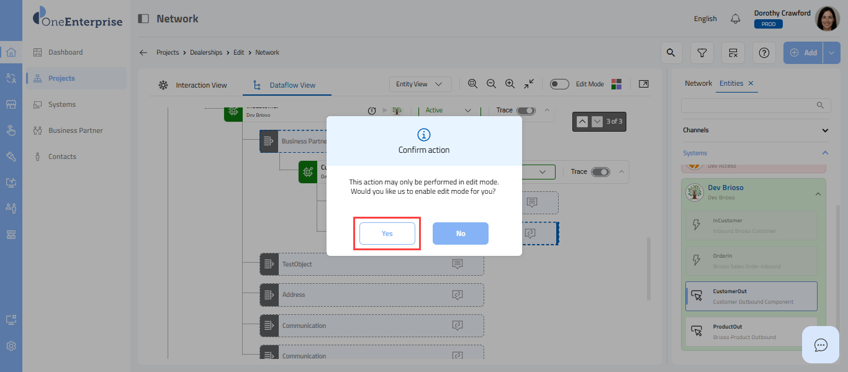Toggle the second Trace switch

coord(600,172)
